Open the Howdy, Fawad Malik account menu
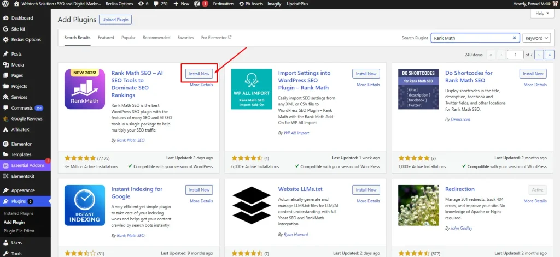The image size is (560, 257). [534, 4]
